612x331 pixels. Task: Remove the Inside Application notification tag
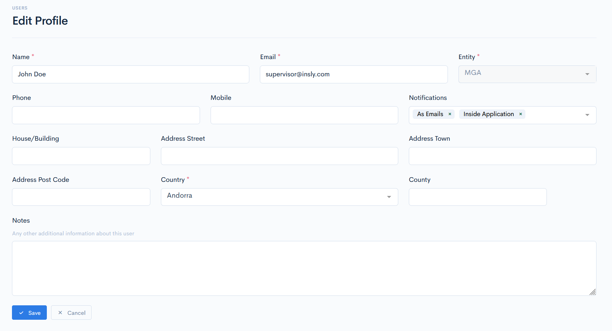point(520,114)
